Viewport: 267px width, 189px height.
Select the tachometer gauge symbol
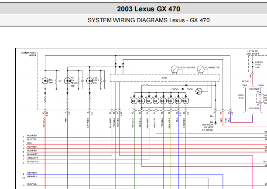pyautogui.click(x=201, y=69)
